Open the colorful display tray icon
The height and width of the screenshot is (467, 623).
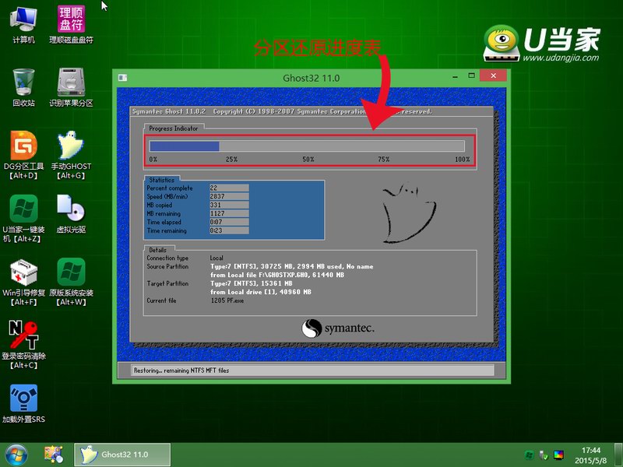(559, 455)
